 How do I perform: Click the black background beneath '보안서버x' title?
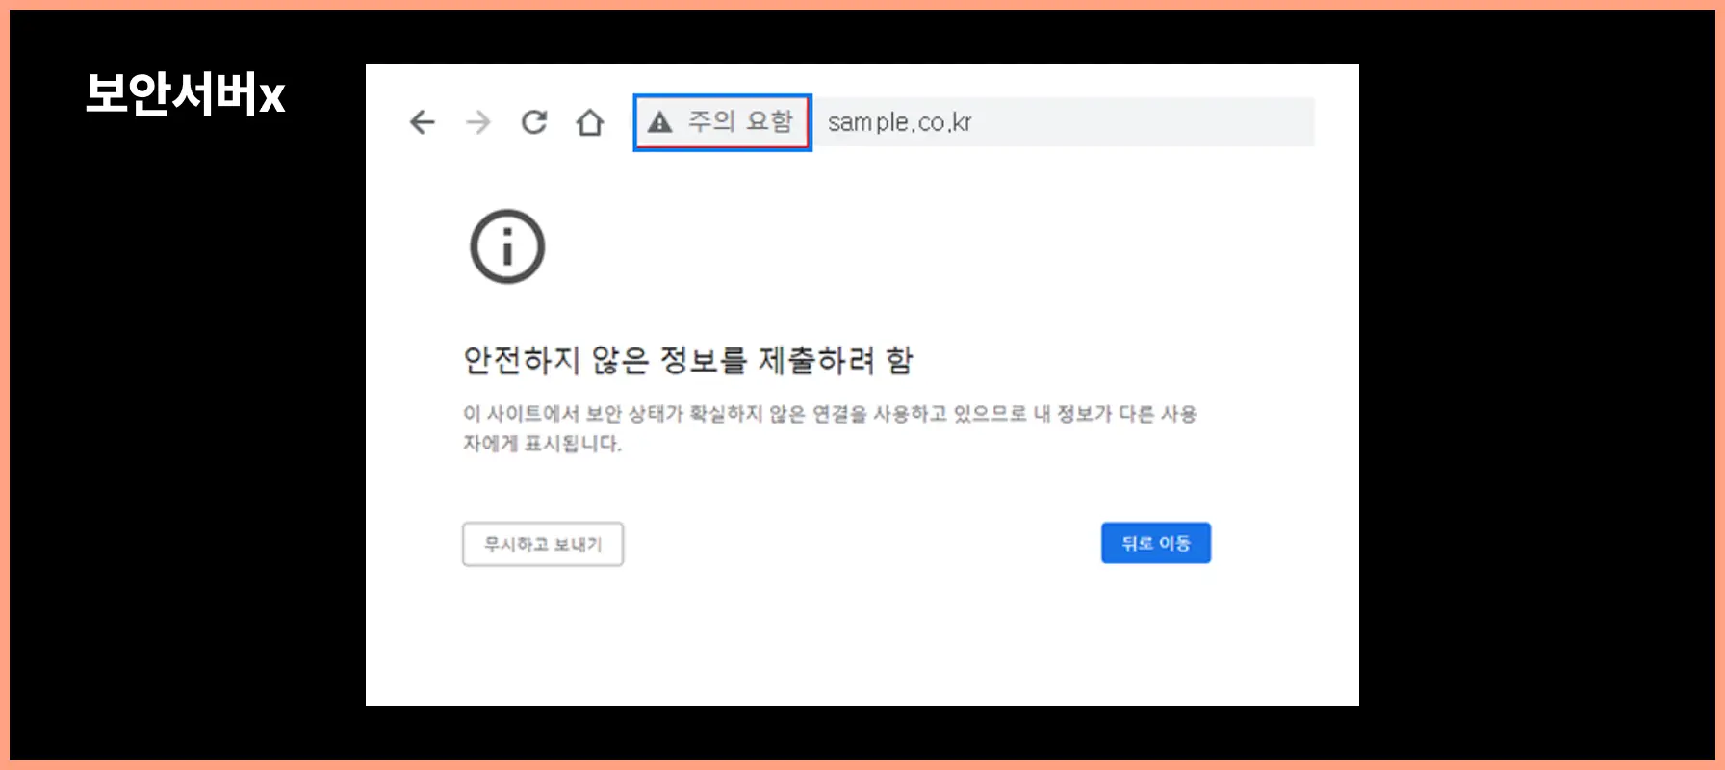tap(185, 385)
